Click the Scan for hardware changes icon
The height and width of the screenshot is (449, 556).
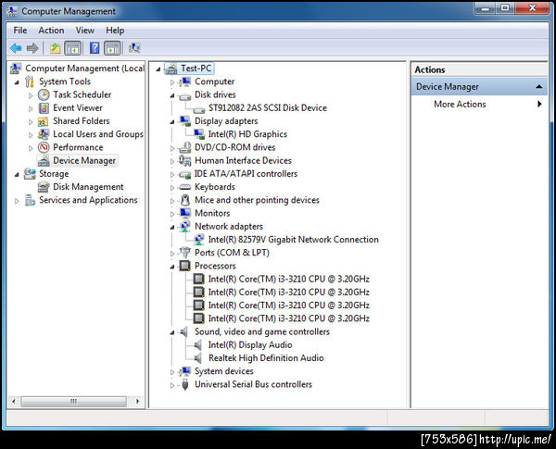[134, 48]
